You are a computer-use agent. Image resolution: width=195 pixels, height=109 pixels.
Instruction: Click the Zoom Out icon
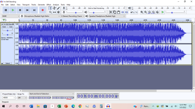coord(145,12)
